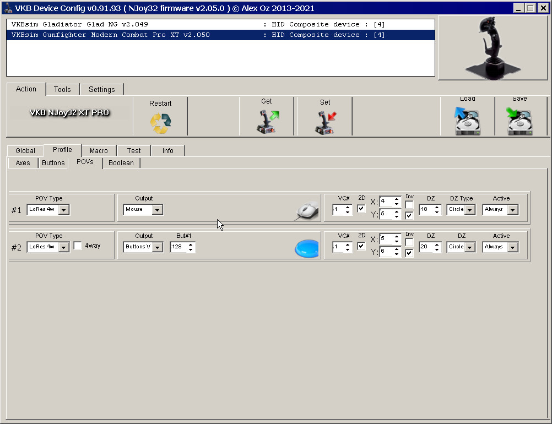
Task: Click the VKB NJoy32 XT PRO label
Action: 69,112
